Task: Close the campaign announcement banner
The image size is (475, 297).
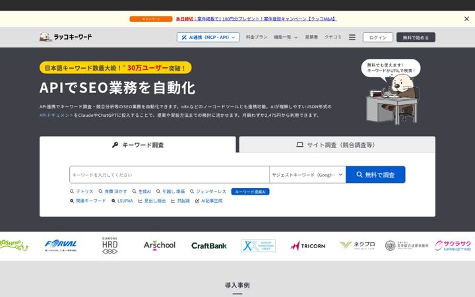Action: 466,18
